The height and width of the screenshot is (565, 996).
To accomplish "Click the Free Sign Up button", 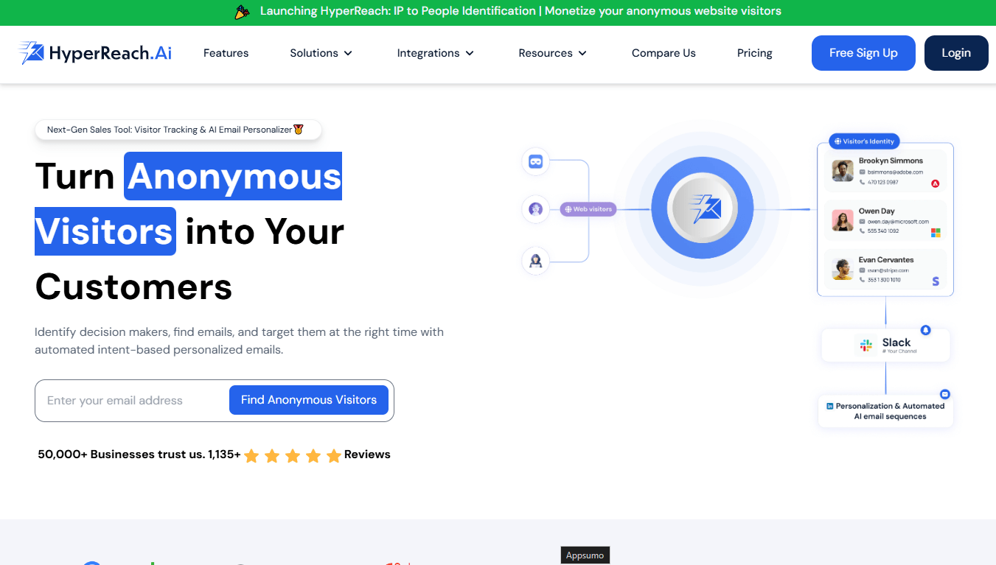I will 863,53.
